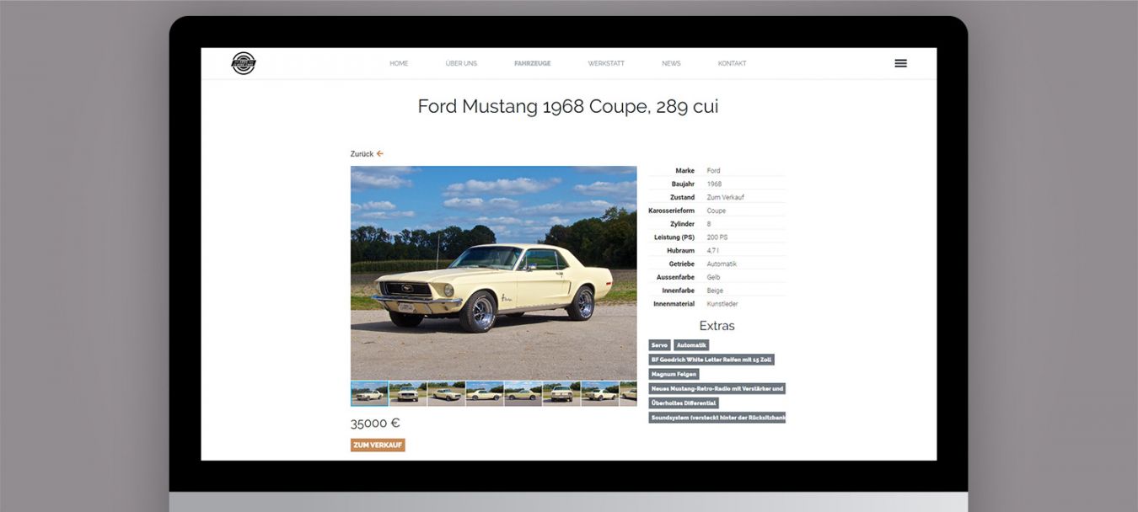
Task: Click the Innenmaterial value Kunstleder
Action: click(722, 304)
